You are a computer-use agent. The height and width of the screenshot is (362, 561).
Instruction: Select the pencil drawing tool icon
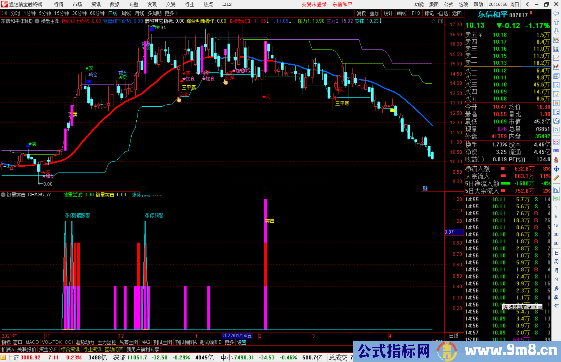556,178
